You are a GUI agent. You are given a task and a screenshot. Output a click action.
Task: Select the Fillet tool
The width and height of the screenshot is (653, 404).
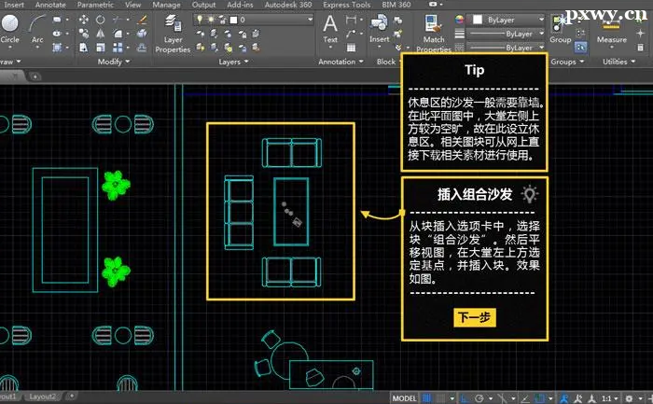[x=118, y=34]
